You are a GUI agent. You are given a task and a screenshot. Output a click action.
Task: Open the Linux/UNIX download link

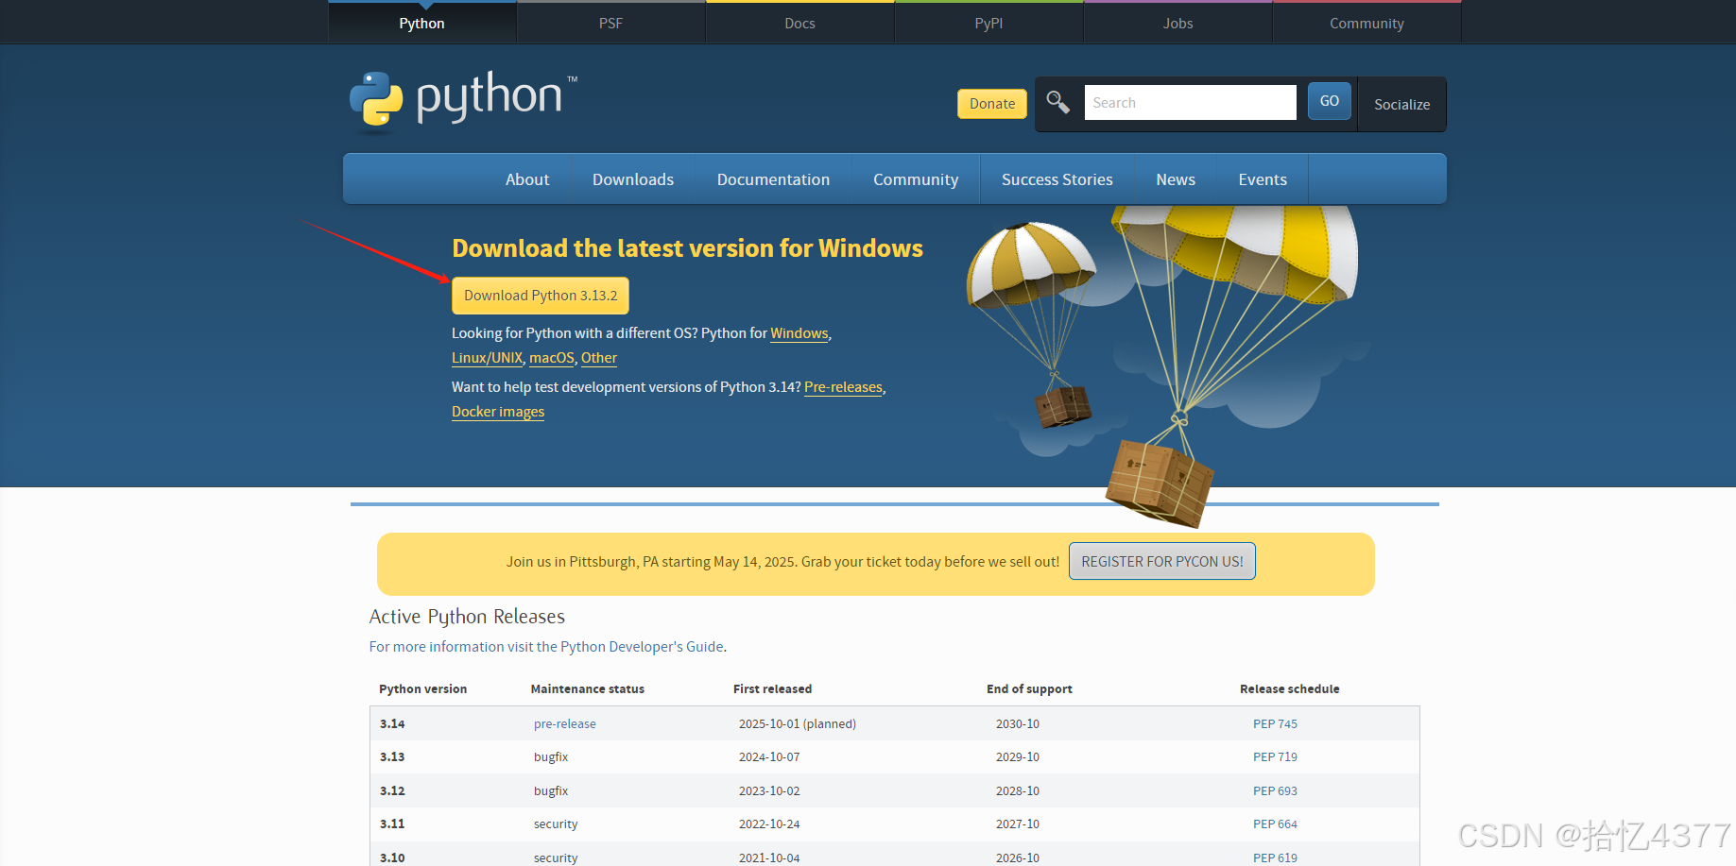(487, 357)
